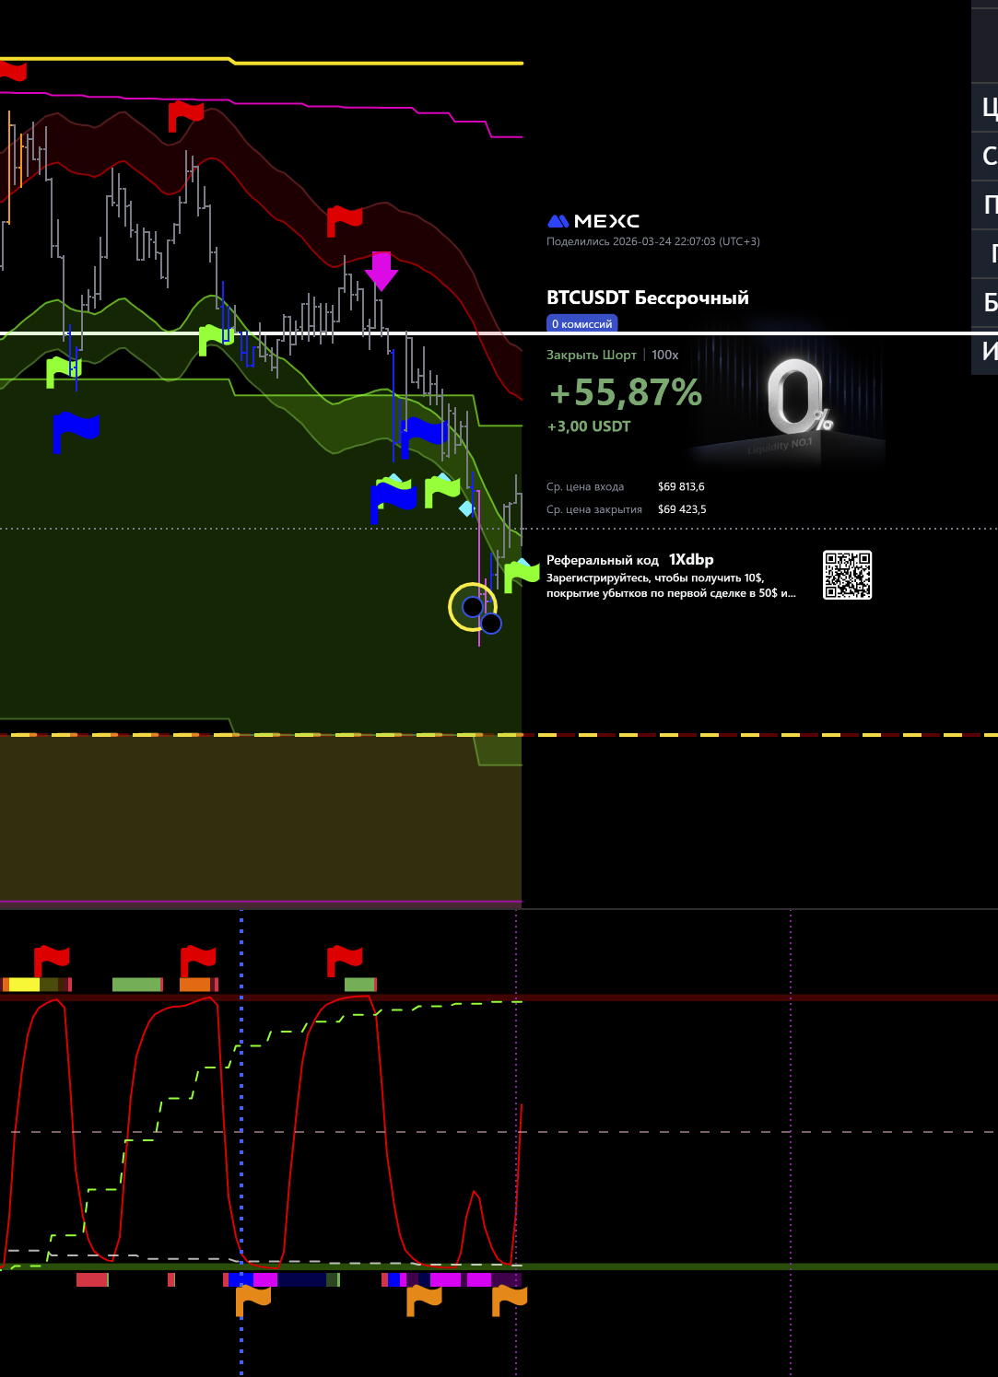Viewport: 998px width, 1377px height.
Task: Open the BTCUSDT Бессрочный contract title
Action: pyautogui.click(x=647, y=298)
